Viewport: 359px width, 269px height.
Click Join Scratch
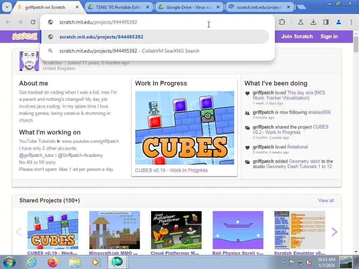297,36
